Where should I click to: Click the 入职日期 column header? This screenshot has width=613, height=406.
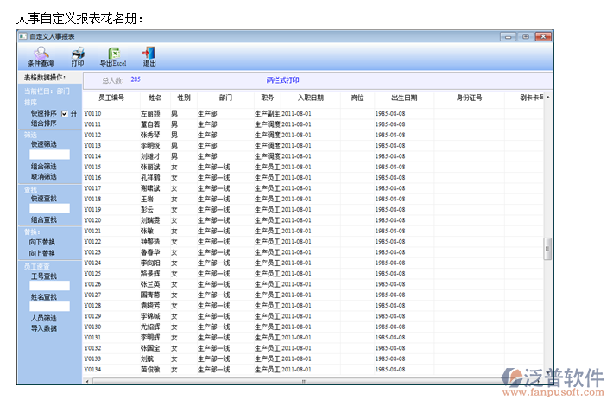tap(310, 98)
